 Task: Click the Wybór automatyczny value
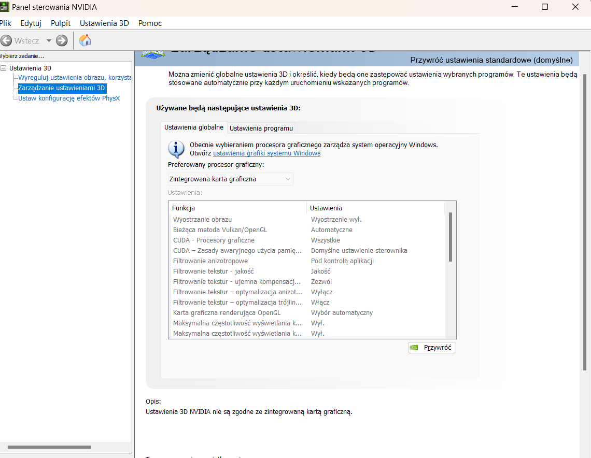342,312
